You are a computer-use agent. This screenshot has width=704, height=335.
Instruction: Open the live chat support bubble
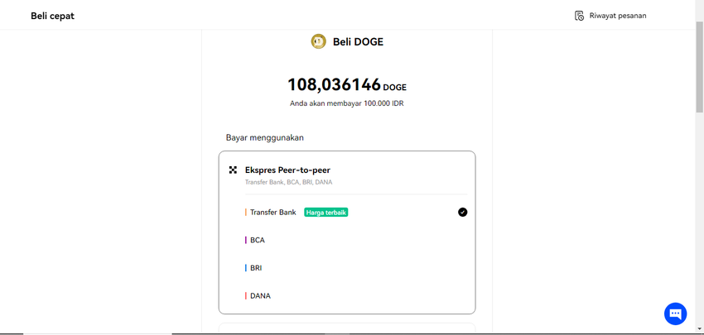click(x=675, y=313)
